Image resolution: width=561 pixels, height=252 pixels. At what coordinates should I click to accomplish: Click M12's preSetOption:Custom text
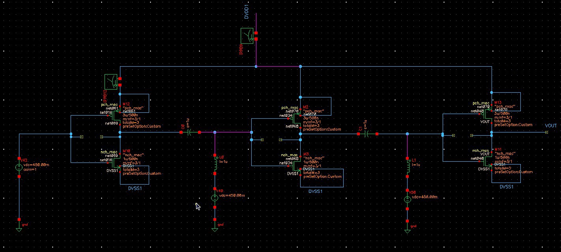coord(142,127)
